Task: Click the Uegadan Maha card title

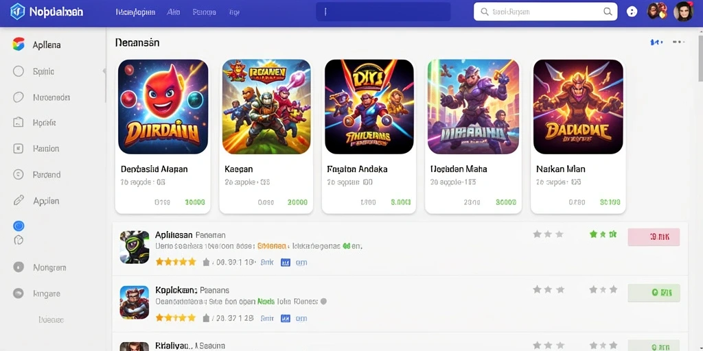Action: [x=459, y=169]
